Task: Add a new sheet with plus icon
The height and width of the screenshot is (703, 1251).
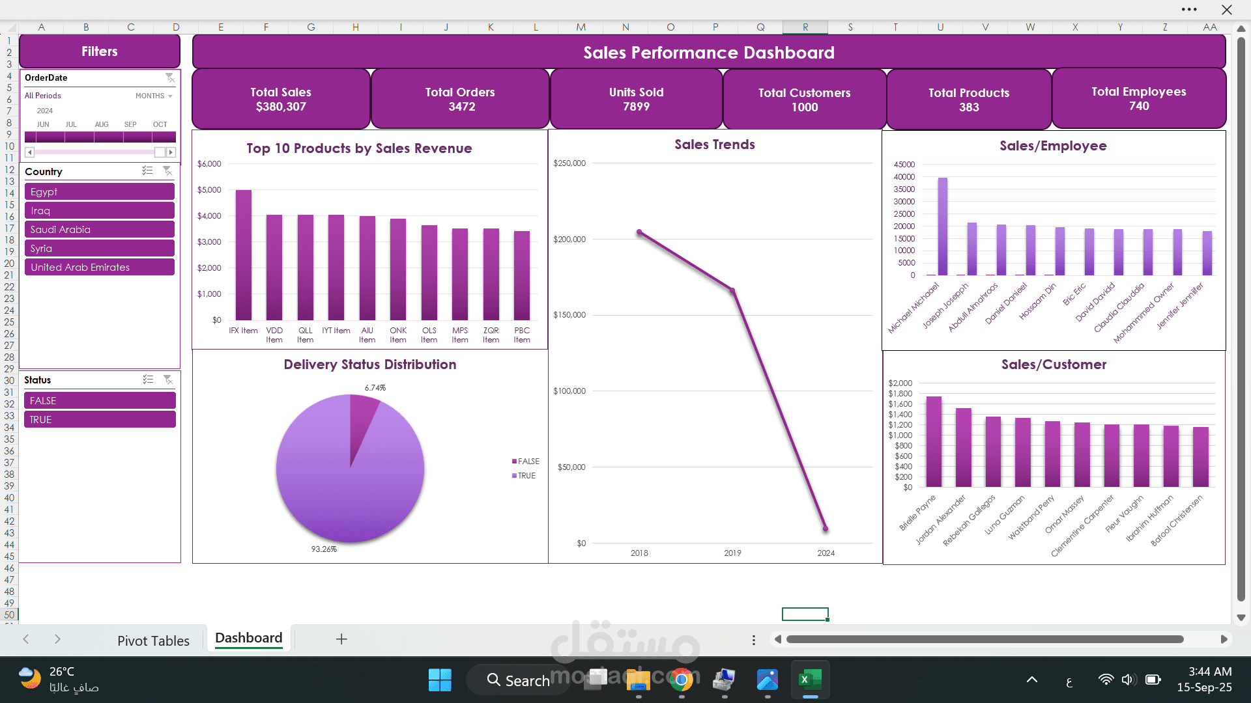Action: (x=341, y=639)
